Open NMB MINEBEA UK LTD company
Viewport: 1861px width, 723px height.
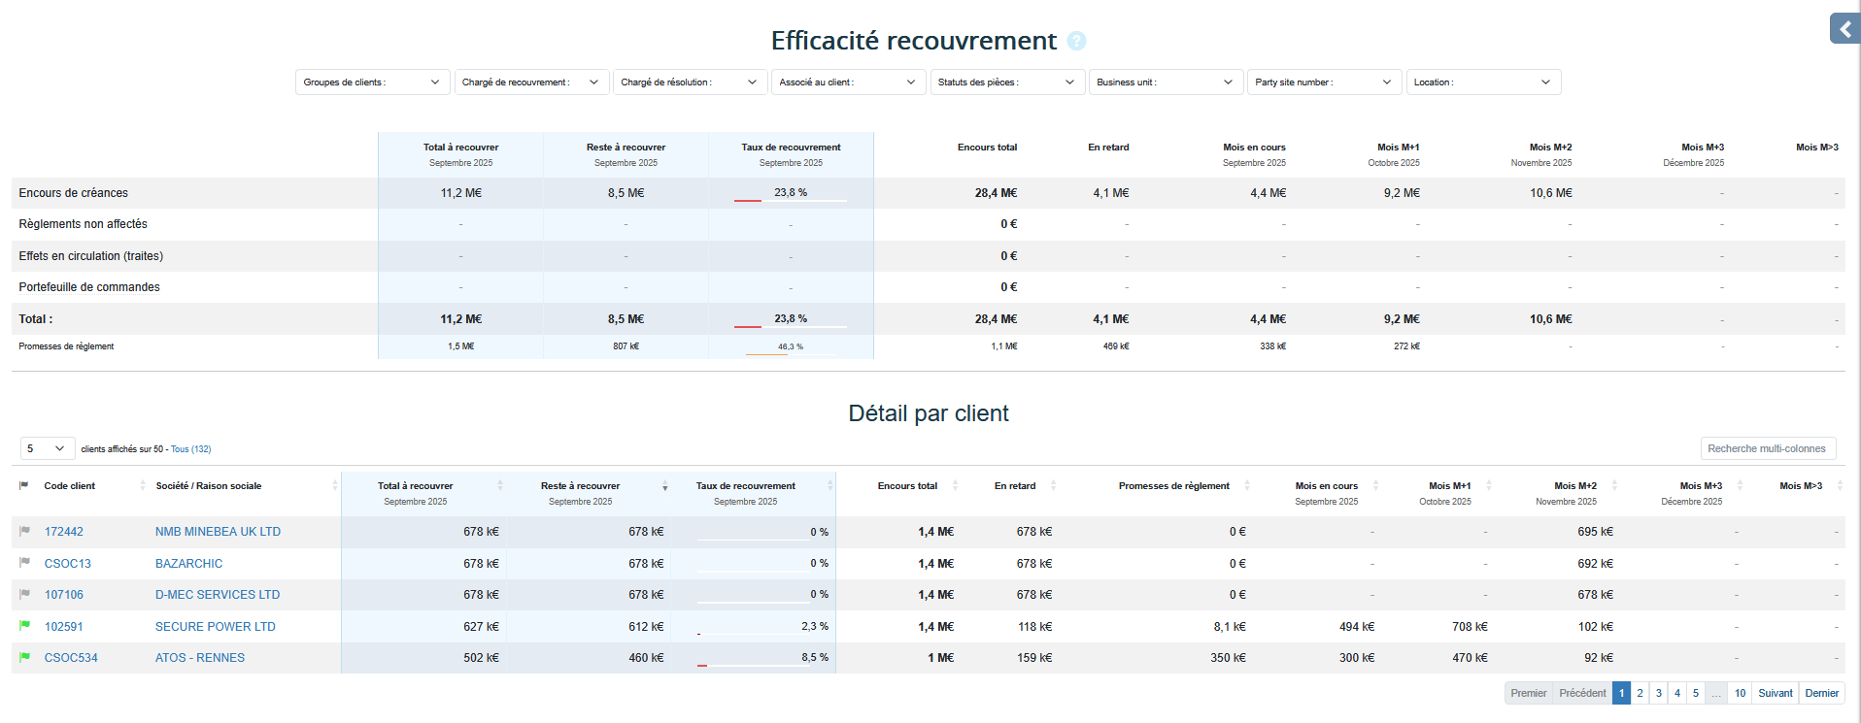point(218,532)
